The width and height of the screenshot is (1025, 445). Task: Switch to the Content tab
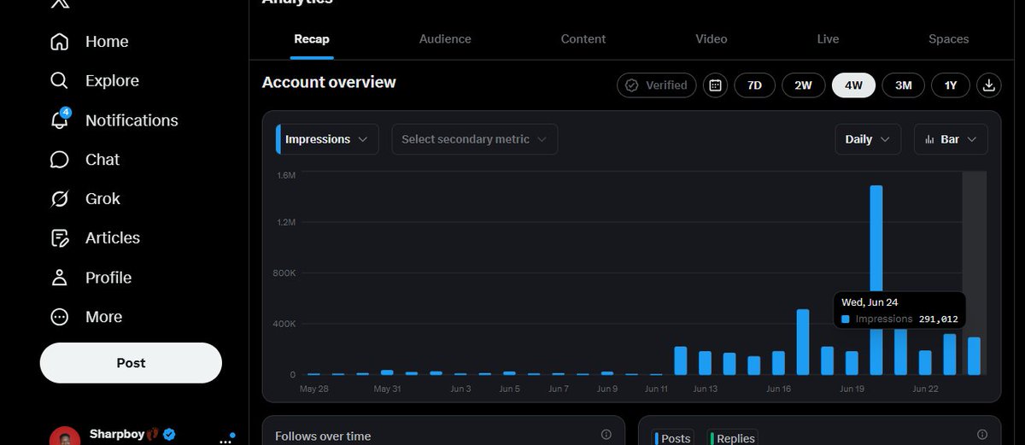click(x=583, y=39)
